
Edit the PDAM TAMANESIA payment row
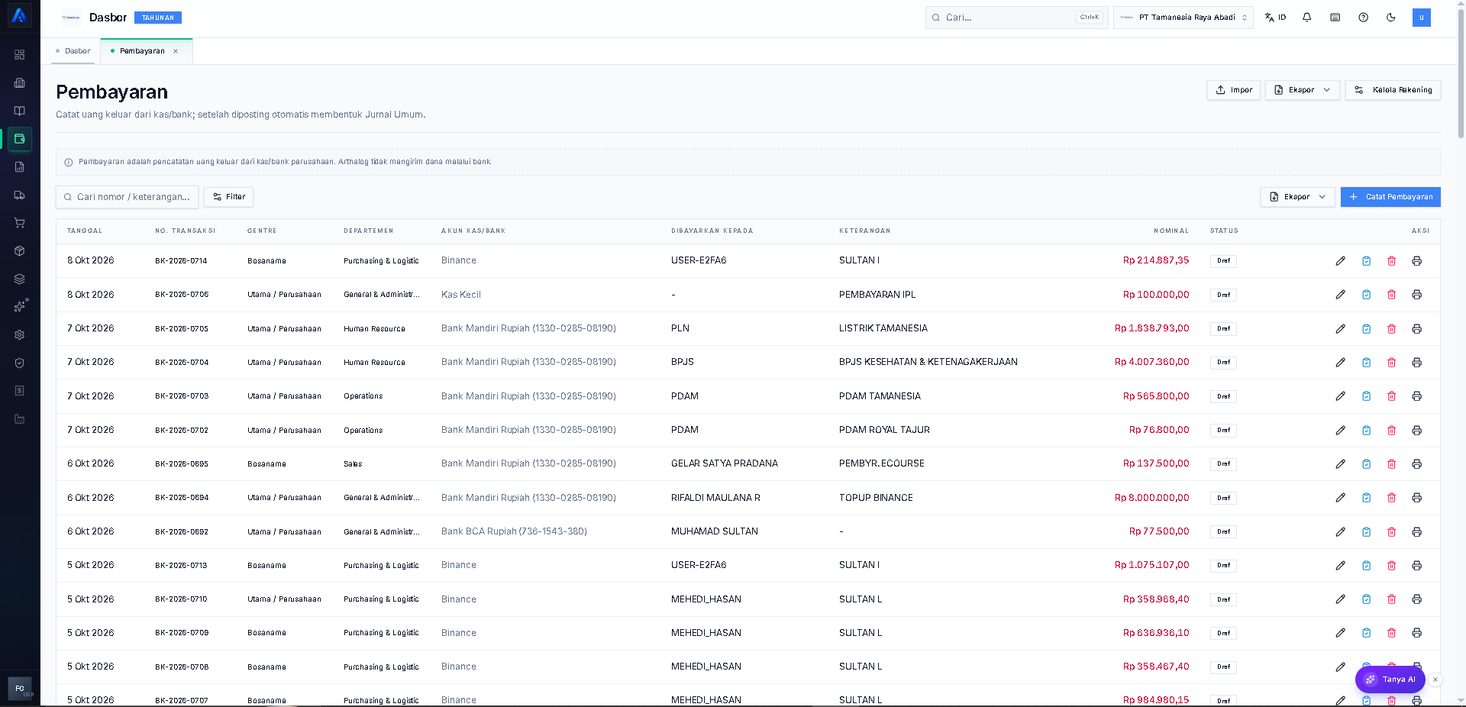click(x=1340, y=396)
